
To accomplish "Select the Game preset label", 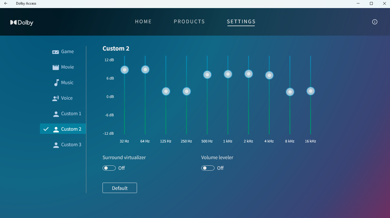I will pos(67,52).
